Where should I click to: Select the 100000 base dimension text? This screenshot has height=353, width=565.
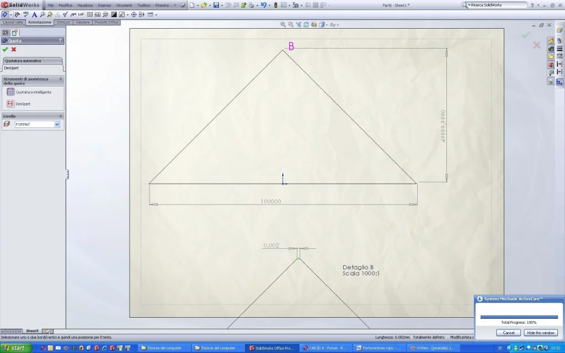click(271, 201)
